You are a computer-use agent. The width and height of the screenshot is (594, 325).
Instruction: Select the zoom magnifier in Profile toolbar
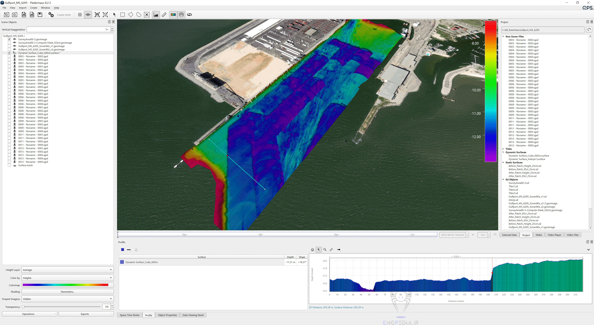point(325,250)
